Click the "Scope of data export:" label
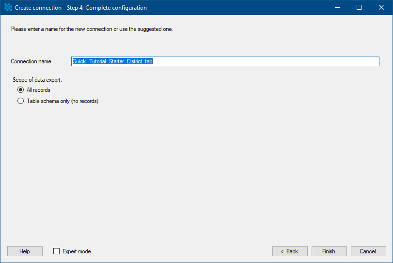The height and width of the screenshot is (263, 393). coord(37,80)
